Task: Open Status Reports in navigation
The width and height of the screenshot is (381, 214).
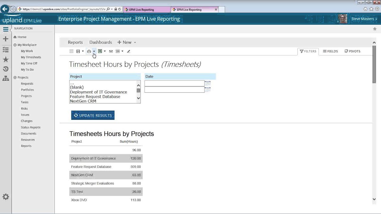Action: pyautogui.click(x=31, y=128)
